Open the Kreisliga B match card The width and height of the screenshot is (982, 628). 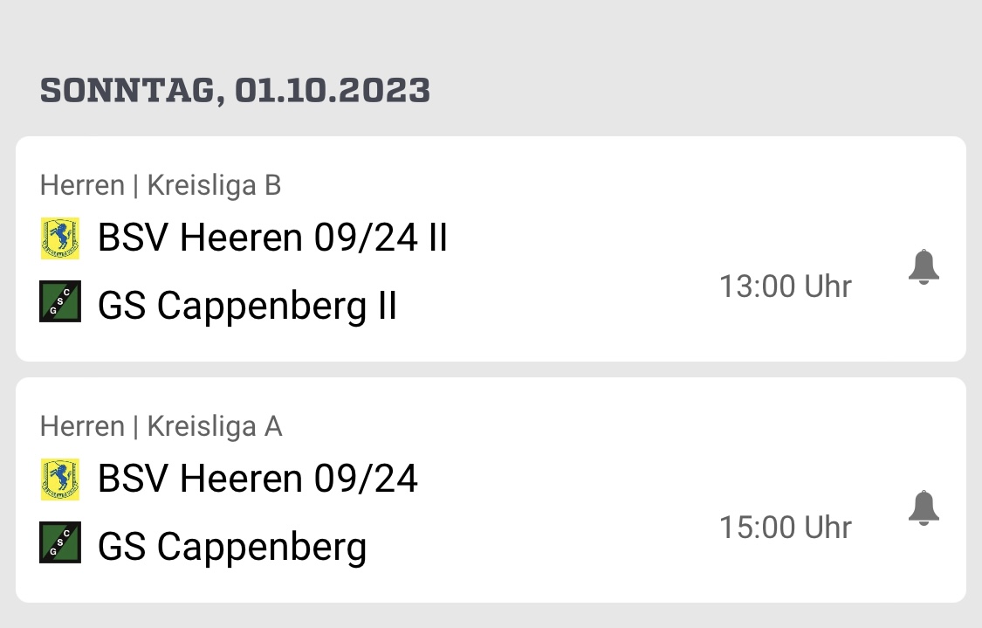pyautogui.click(x=491, y=249)
